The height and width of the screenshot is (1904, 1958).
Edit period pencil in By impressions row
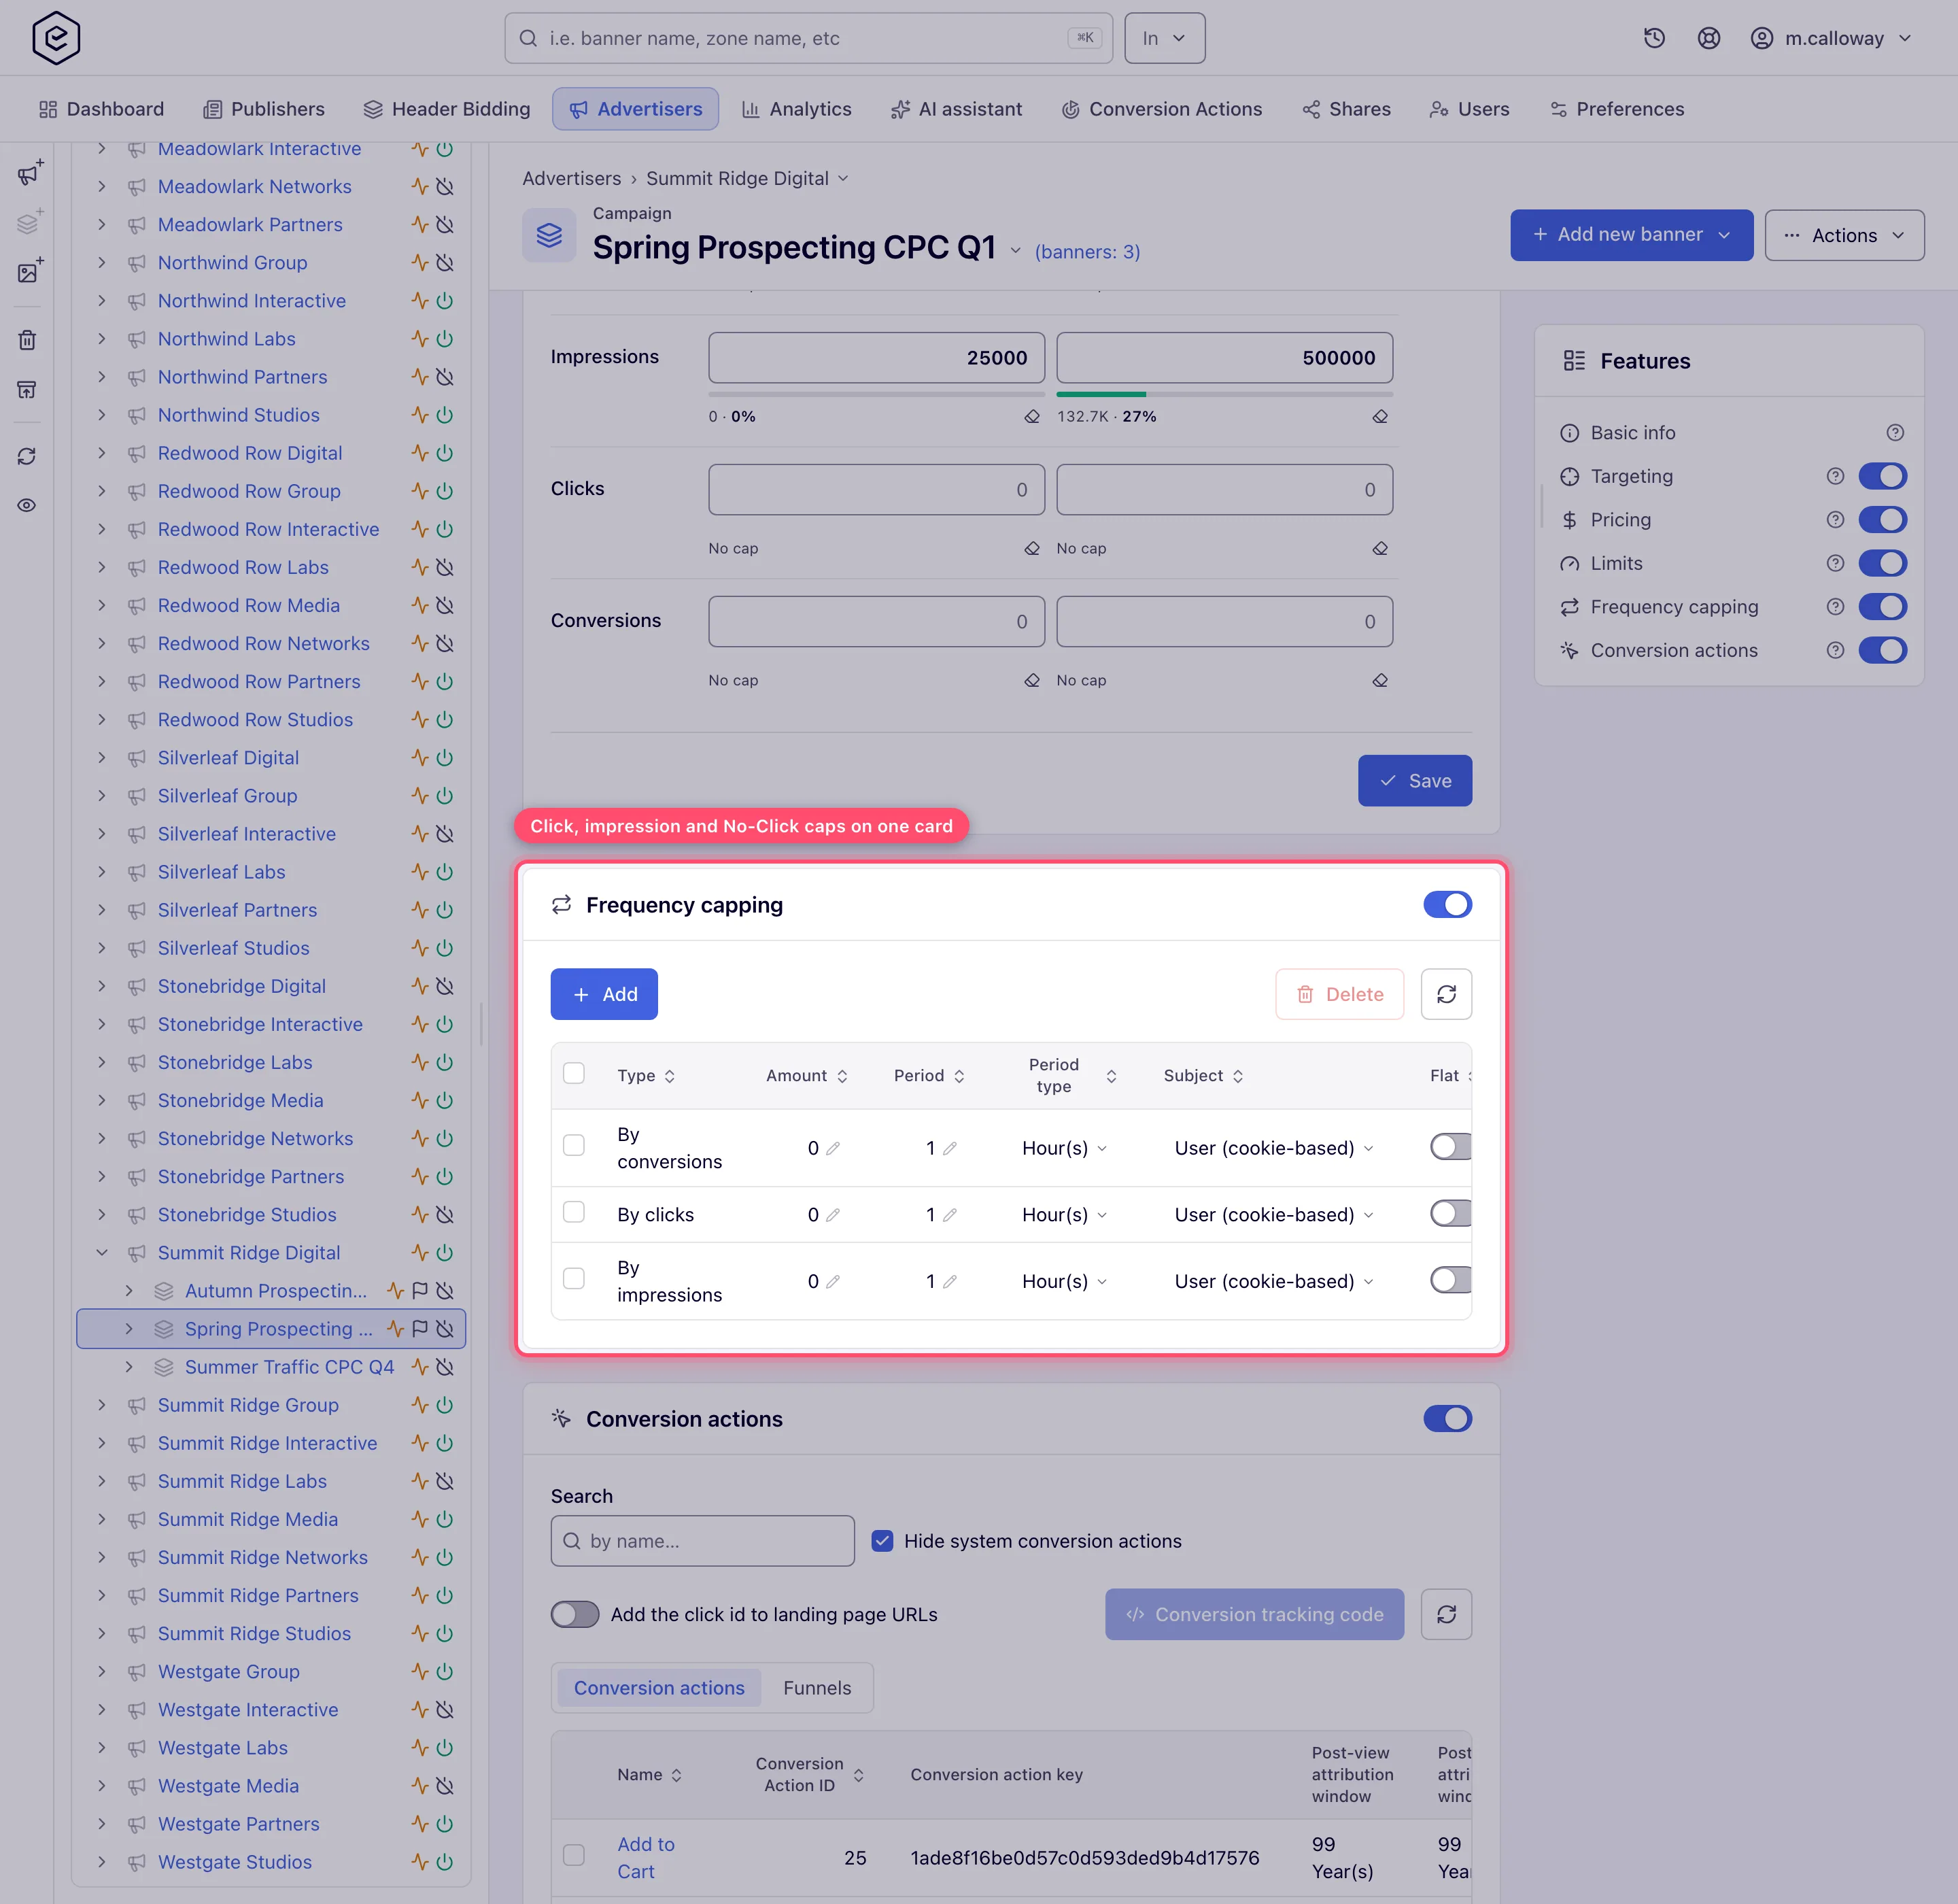(x=950, y=1281)
